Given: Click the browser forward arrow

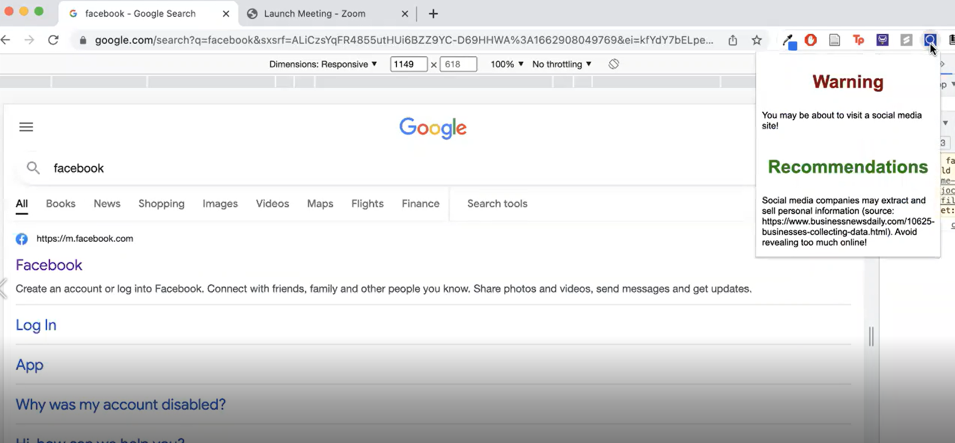Looking at the screenshot, I should click(29, 40).
